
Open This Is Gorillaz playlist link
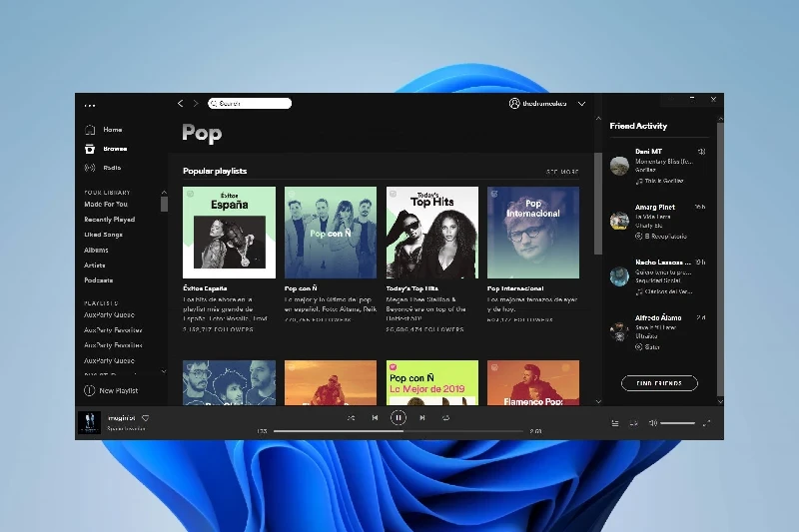coord(664,181)
